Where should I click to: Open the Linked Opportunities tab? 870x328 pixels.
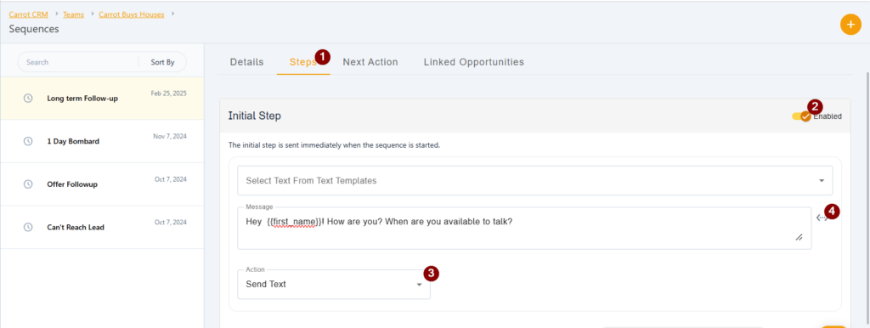pyautogui.click(x=474, y=62)
